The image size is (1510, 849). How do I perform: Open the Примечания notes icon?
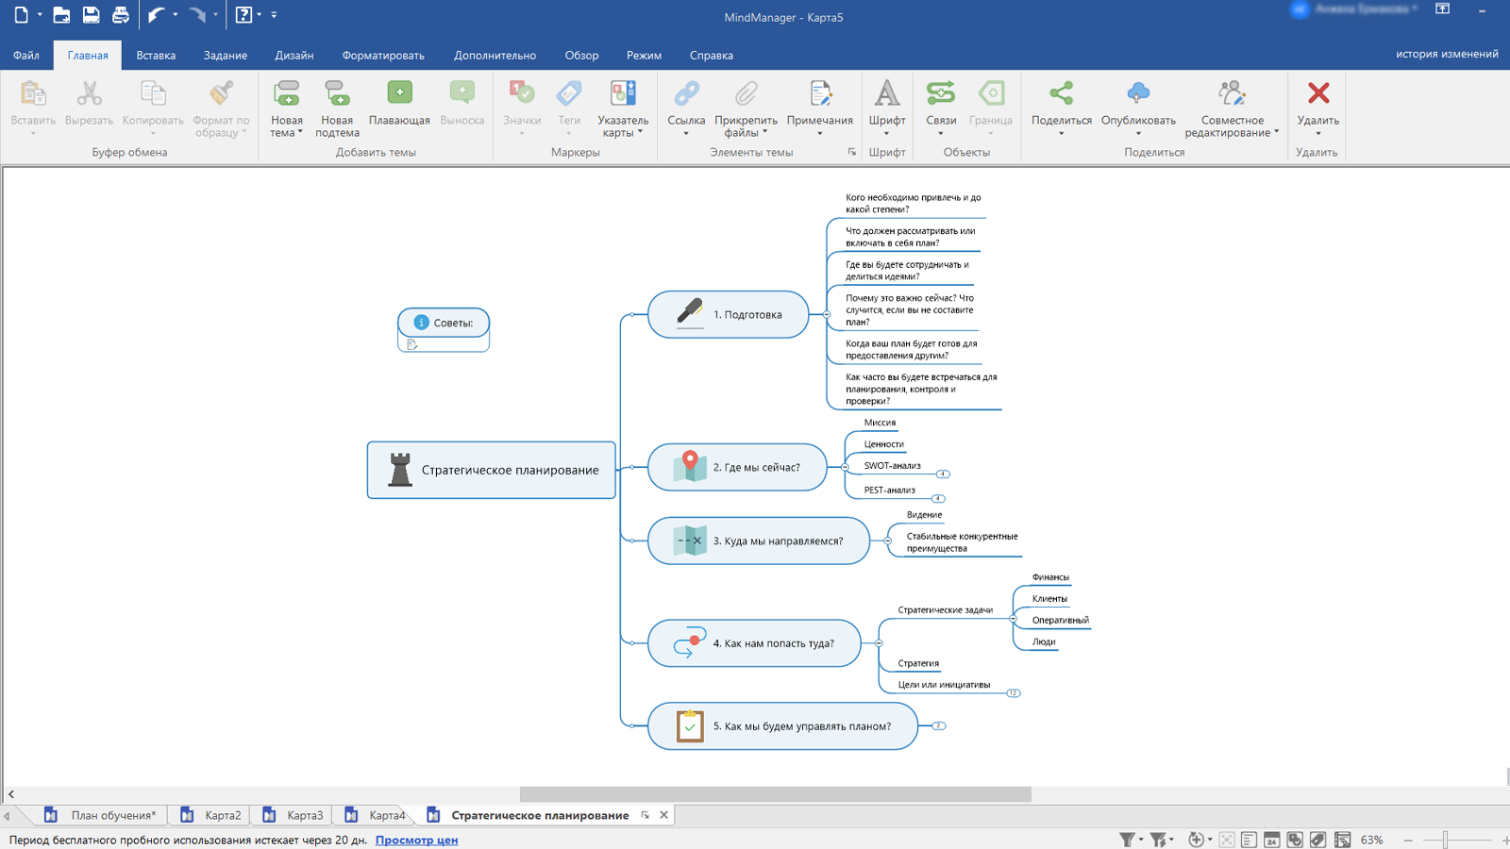820,94
